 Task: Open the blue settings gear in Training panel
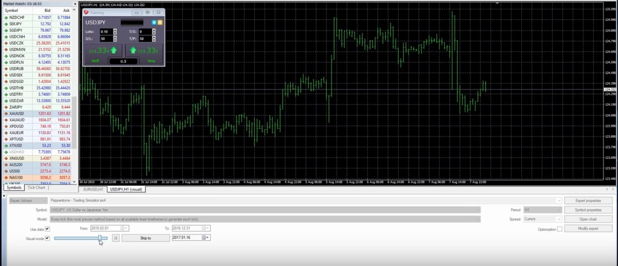[x=154, y=22]
